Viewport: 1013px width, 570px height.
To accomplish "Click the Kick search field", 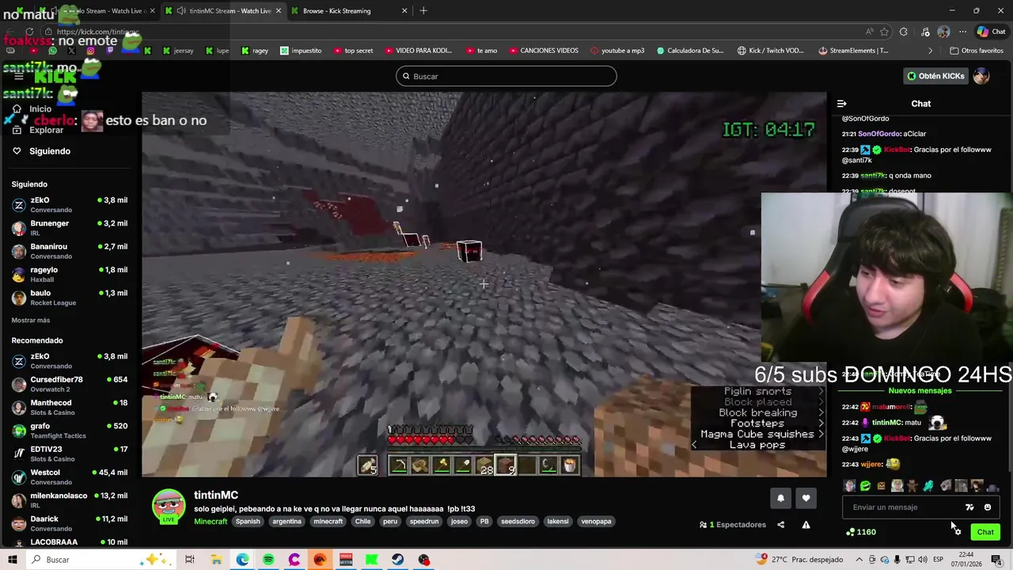I will pos(506,76).
